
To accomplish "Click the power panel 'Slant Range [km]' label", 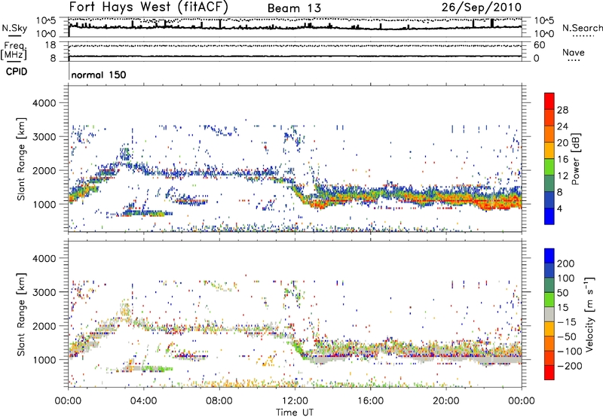I will (21, 159).
